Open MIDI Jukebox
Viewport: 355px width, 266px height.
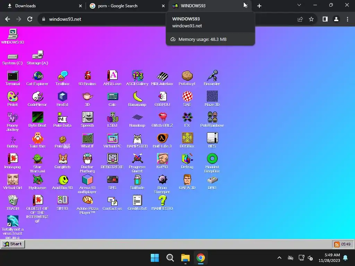(162, 78)
